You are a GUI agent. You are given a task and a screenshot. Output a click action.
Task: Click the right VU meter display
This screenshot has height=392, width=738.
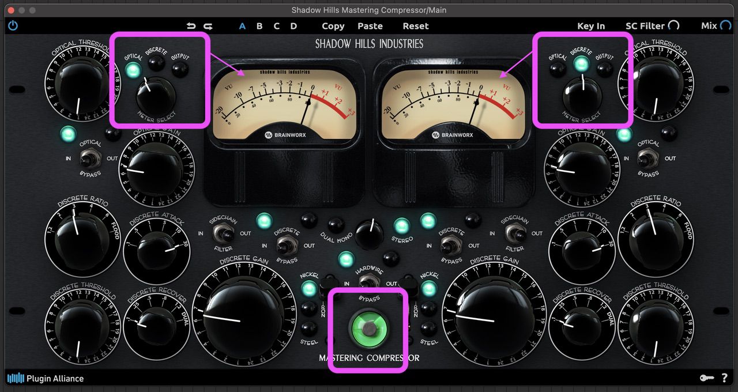pos(453,104)
